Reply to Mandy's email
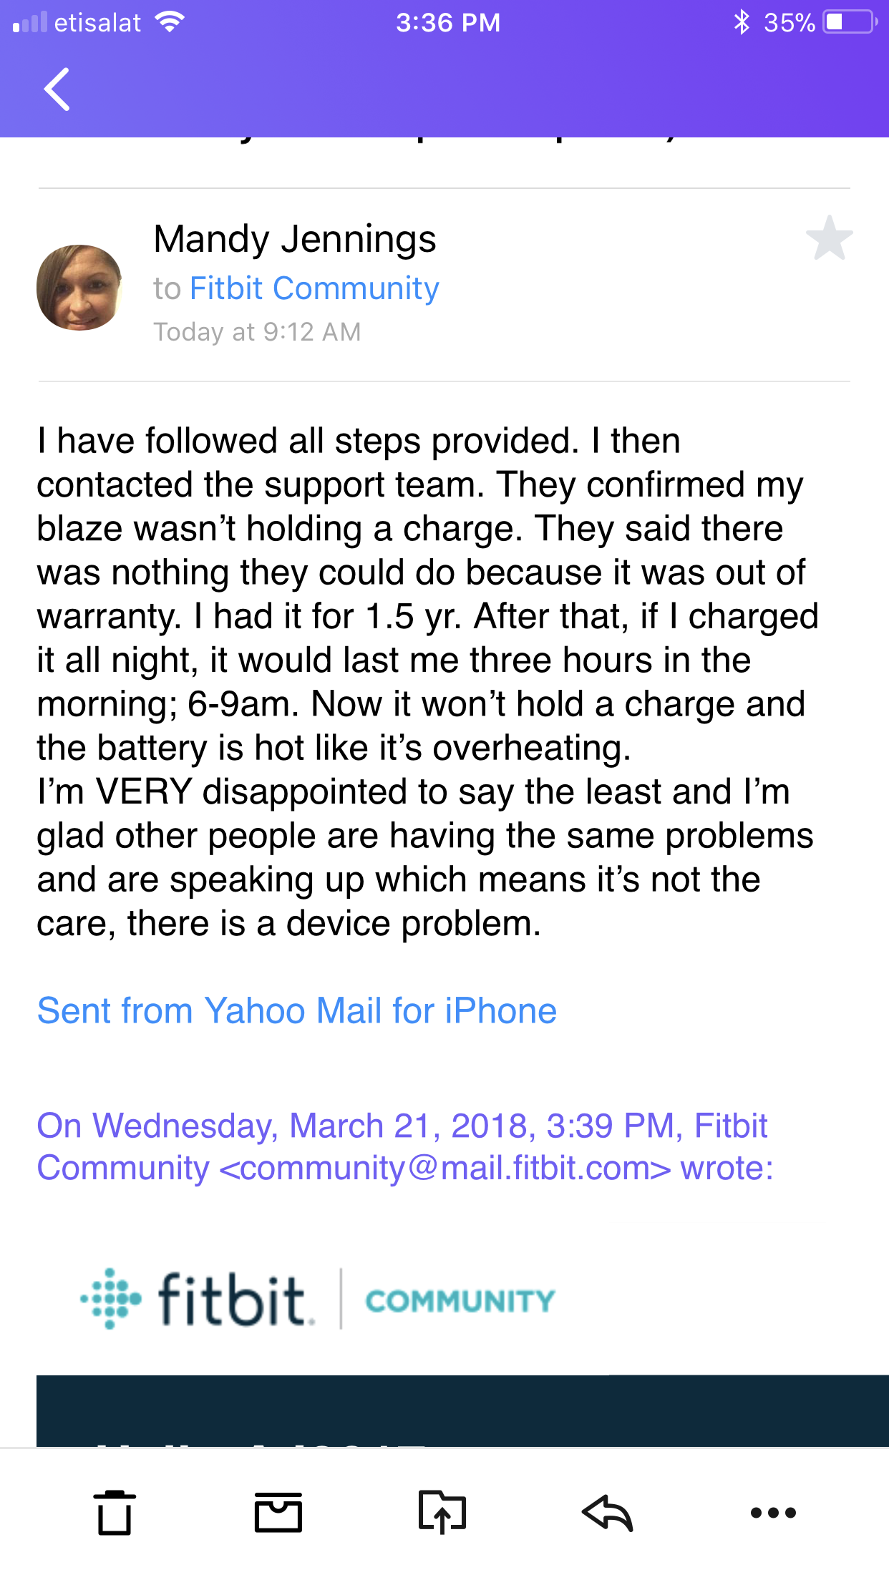The width and height of the screenshot is (889, 1580). point(607,1513)
